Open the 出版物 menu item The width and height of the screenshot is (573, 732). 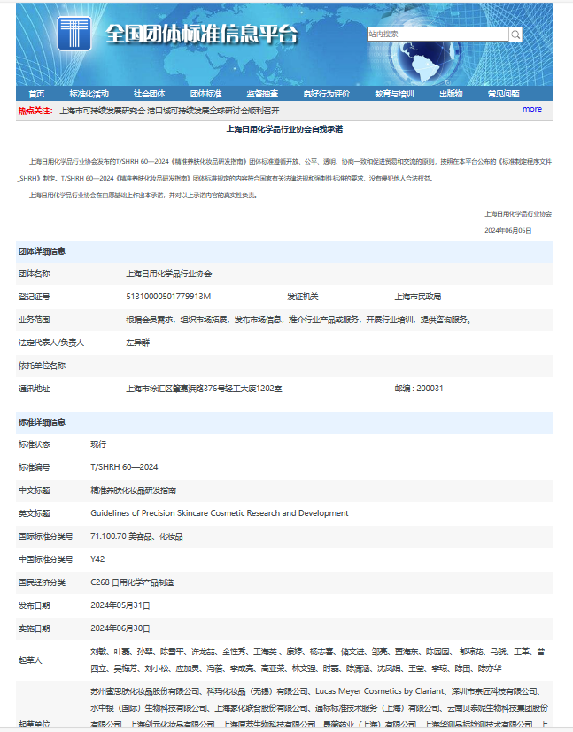coord(451,94)
